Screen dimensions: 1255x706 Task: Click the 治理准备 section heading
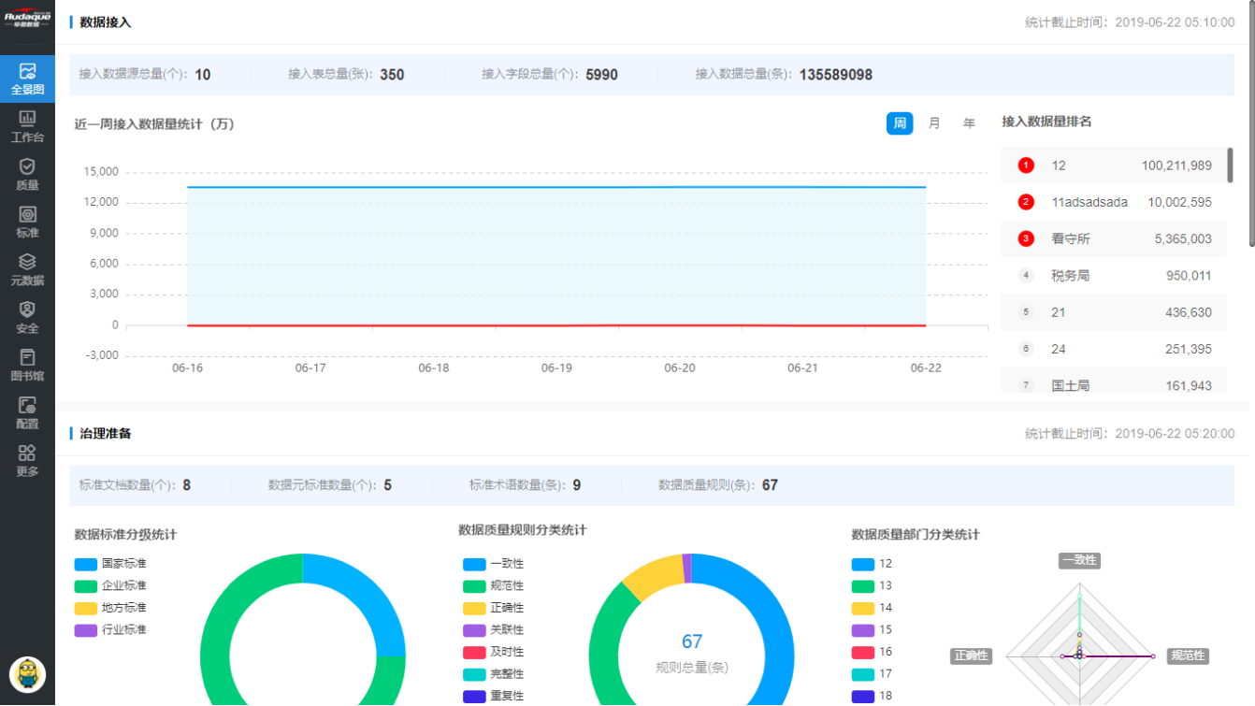coord(106,434)
